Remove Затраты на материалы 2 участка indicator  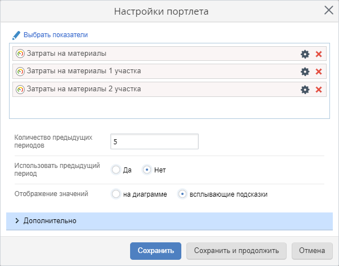[318, 90]
